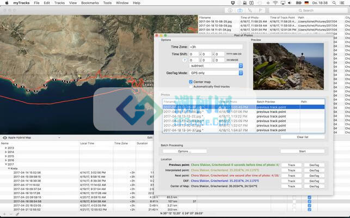The width and height of the screenshot is (350, 218).
Task: Click the batch processing Start button
Action: coord(303,151)
